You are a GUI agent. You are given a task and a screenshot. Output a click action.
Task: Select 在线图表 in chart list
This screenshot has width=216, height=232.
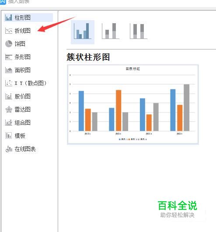(25, 149)
